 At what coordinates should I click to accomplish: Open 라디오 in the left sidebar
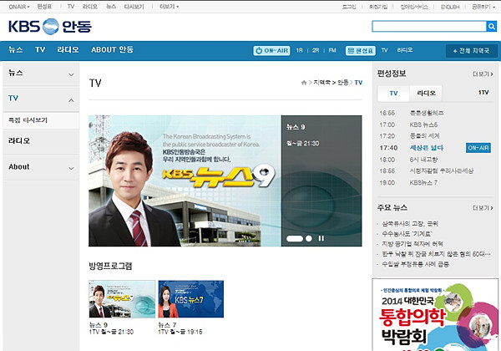coord(19,140)
